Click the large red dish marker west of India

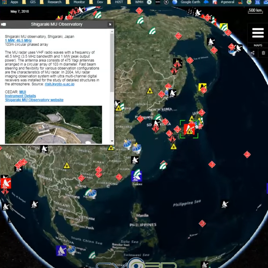pos(6,183)
